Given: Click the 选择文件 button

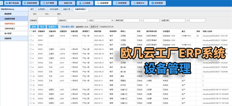Looking at the screenshot, I should (x=95, y=27).
